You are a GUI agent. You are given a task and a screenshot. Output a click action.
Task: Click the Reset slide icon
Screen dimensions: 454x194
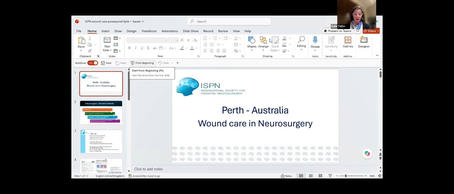point(116,44)
